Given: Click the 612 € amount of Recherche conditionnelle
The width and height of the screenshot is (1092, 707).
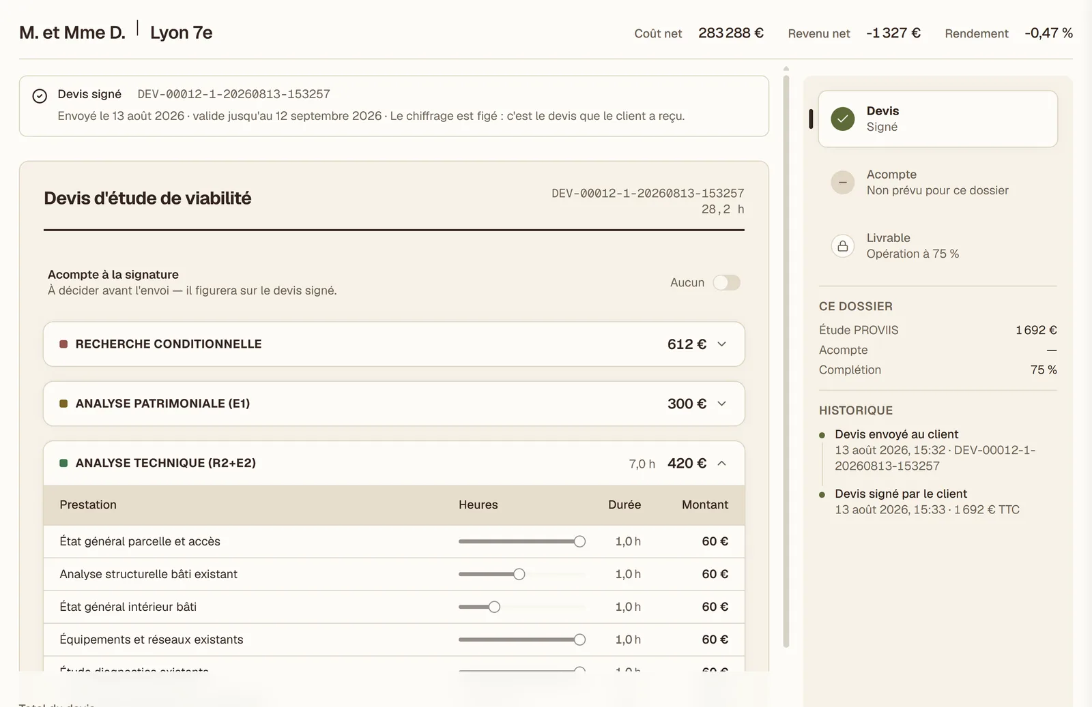Looking at the screenshot, I should point(687,344).
